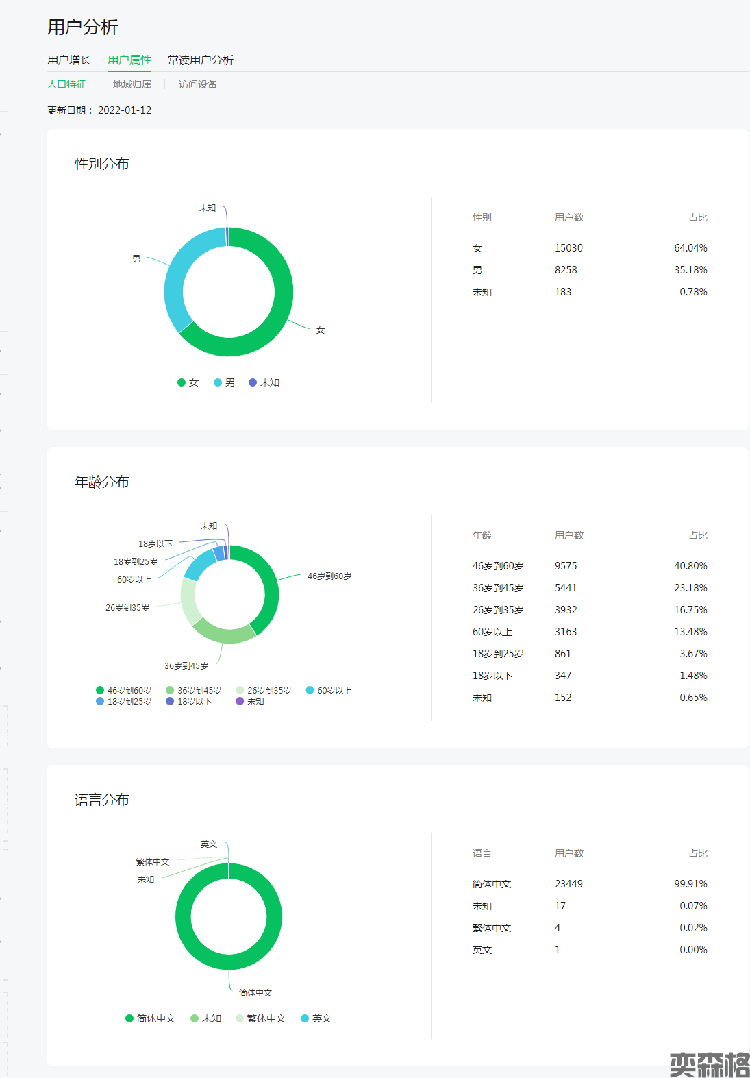750x1078 pixels.
Task: Toggle the 60岁以上 legend item
Action: 328,690
